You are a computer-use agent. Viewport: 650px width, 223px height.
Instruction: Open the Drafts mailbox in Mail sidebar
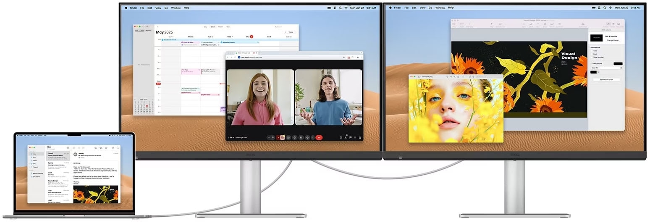click(34, 160)
